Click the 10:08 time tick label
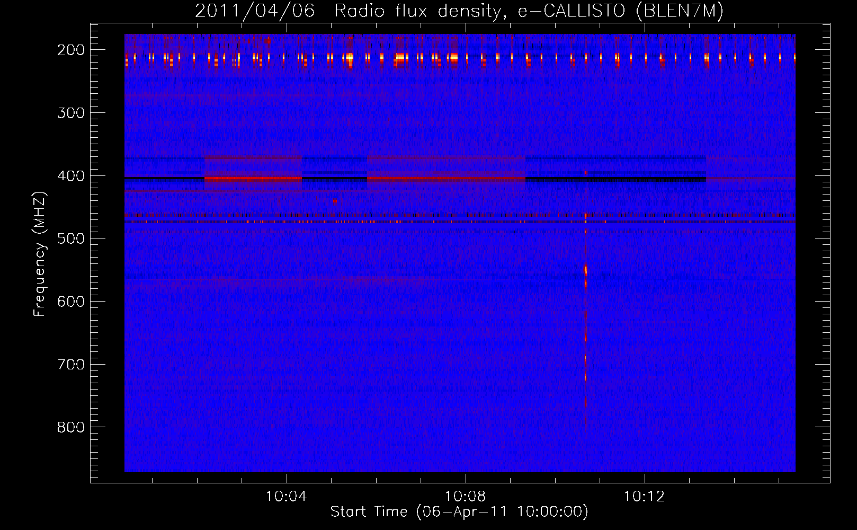857x530 pixels. (466, 497)
